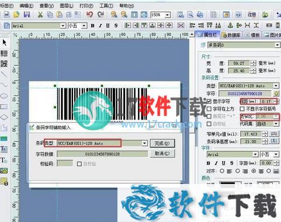Select the T text tool
This screenshot has width=281, height=222.
(4, 160)
